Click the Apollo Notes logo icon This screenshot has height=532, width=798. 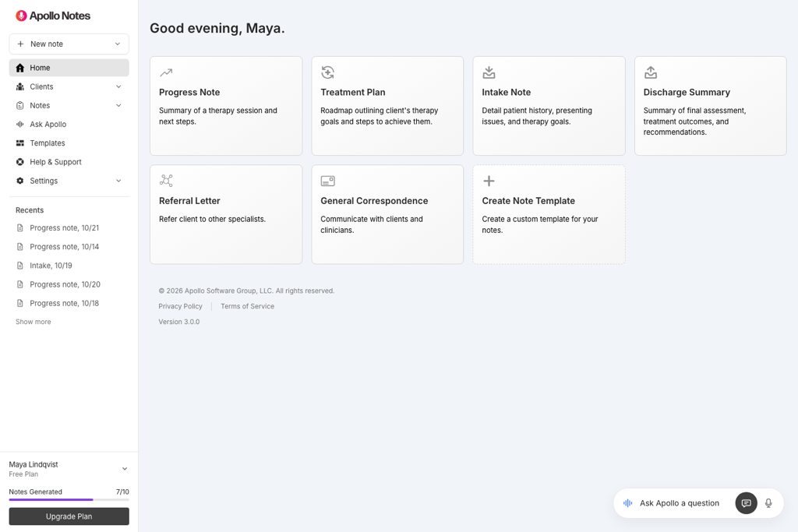coord(21,16)
